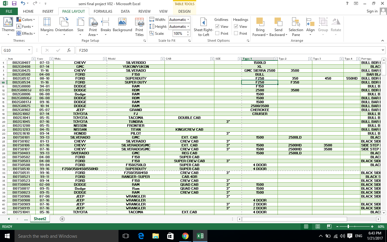The image size is (387, 242).
Task: Open the FILE tab
Action: pyautogui.click(x=9, y=11)
